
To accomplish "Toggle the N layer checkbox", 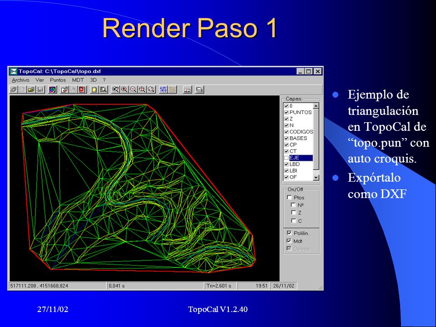I will click(x=287, y=125).
